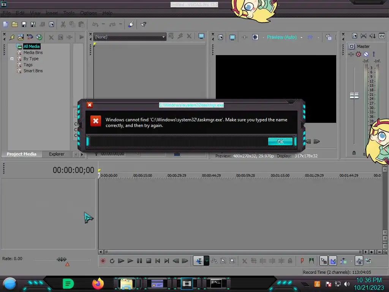This screenshot has width=389, height=292.
Task: Close the taskmgr.exe error dialog with red X
Action: point(90,105)
